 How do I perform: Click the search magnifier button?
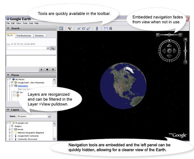pyautogui.click(x=53, y=48)
